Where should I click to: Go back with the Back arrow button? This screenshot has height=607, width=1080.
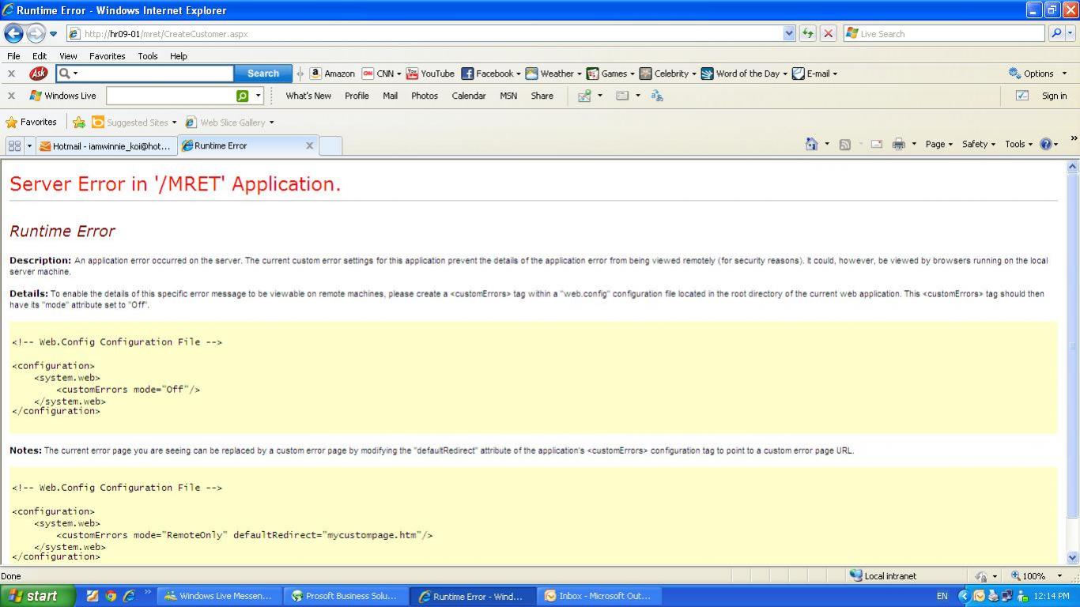[13, 33]
